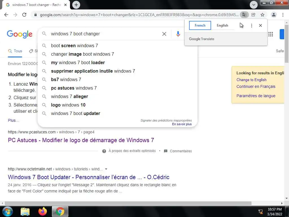
Task: Go back with the browser back arrow
Action: (6, 15)
